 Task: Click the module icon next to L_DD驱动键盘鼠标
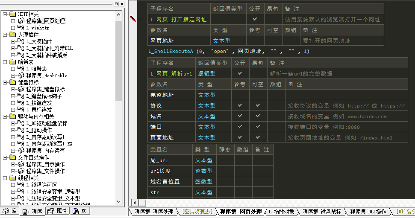(x=21, y=123)
